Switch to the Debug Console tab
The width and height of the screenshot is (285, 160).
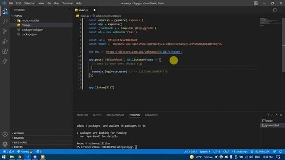pyautogui.click(x=115, y=115)
